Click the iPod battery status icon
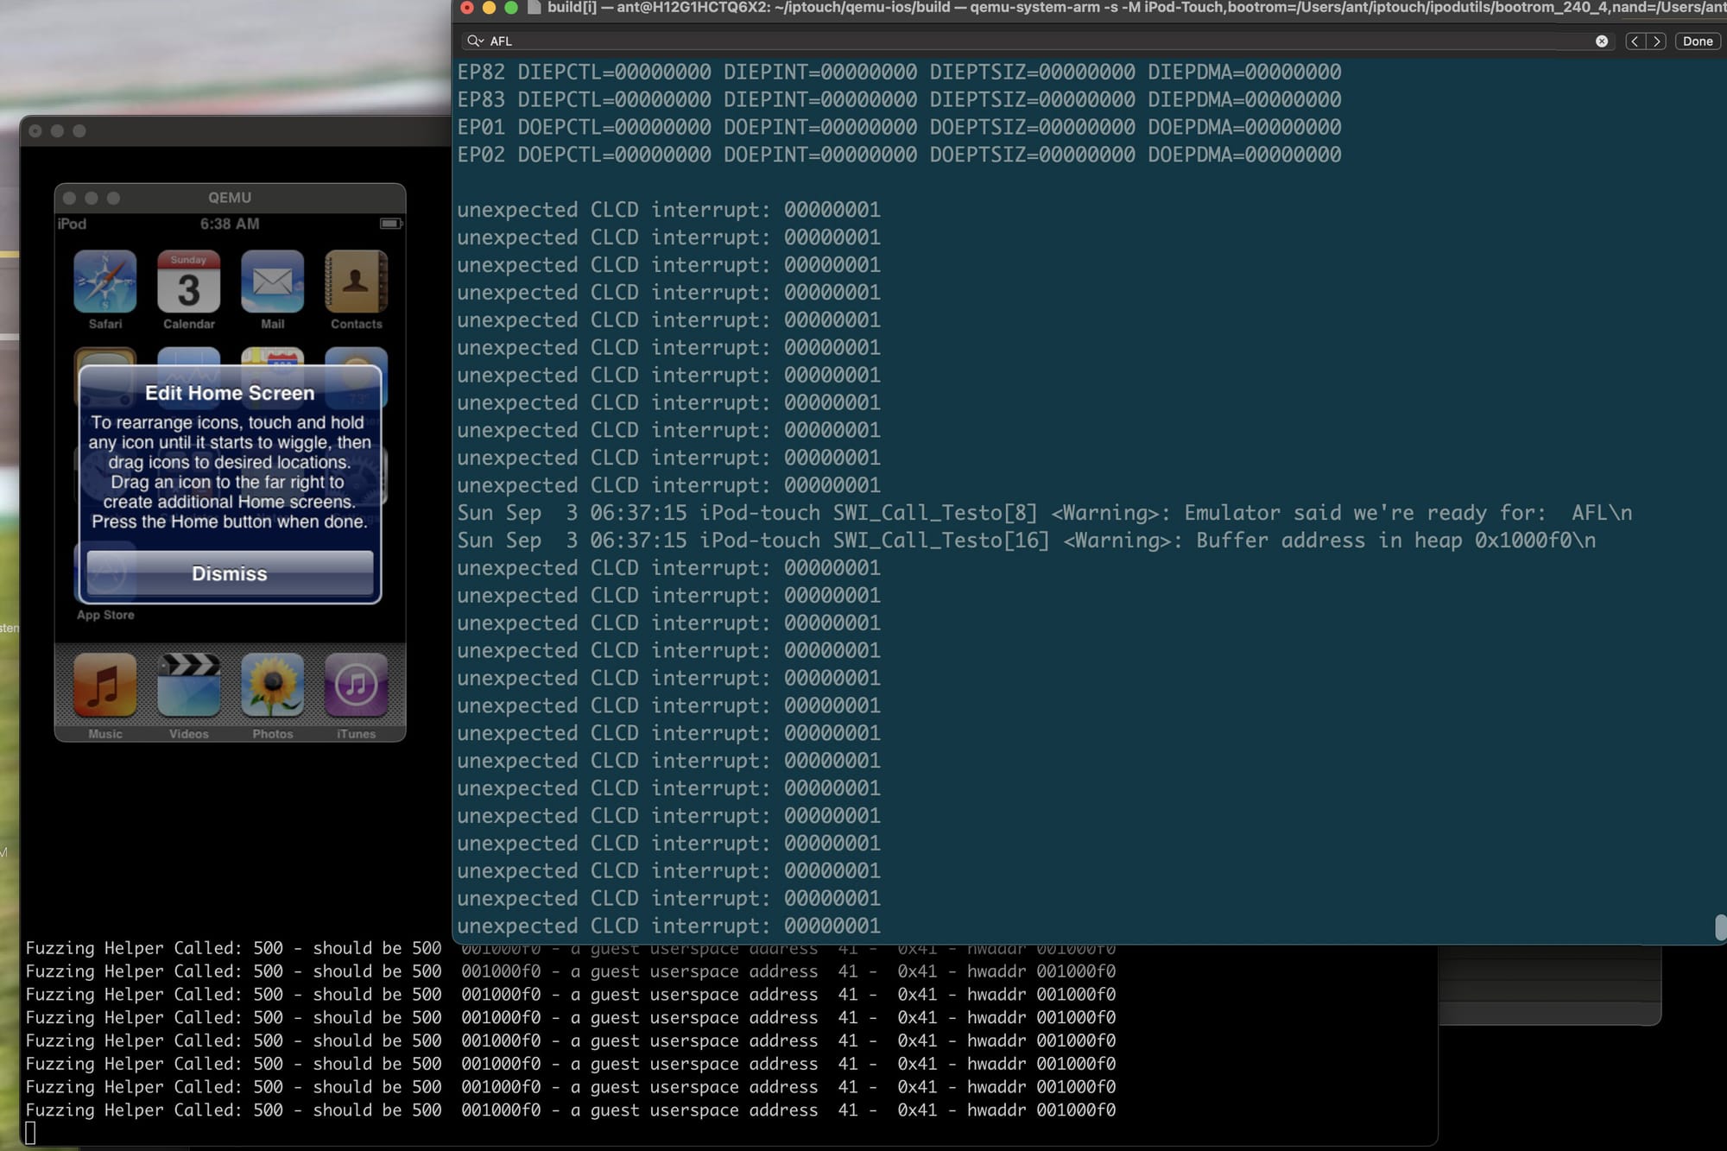The image size is (1727, 1151). click(x=390, y=224)
